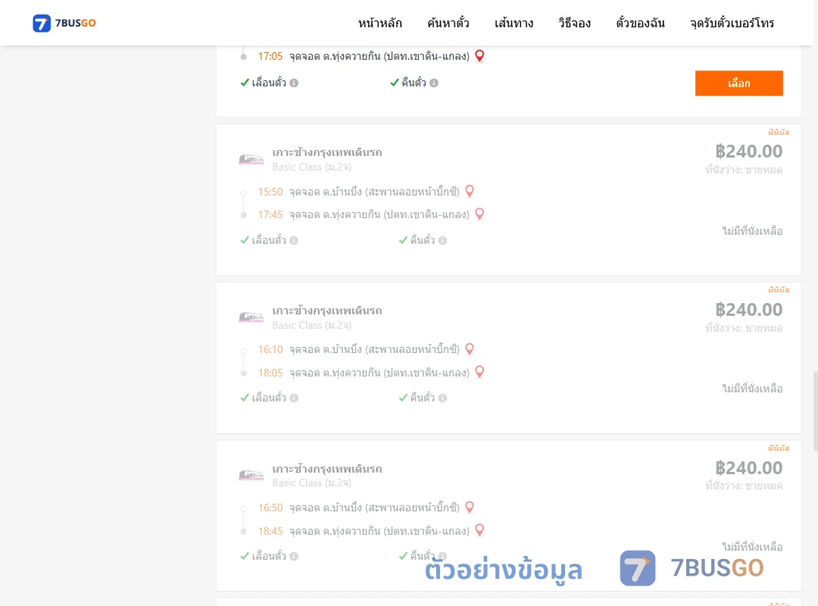The width and height of the screenshot is (818, 606).
Task: Go to หน้าหลัก menu item
Action: pyautogui.click(x=379, y=23)
